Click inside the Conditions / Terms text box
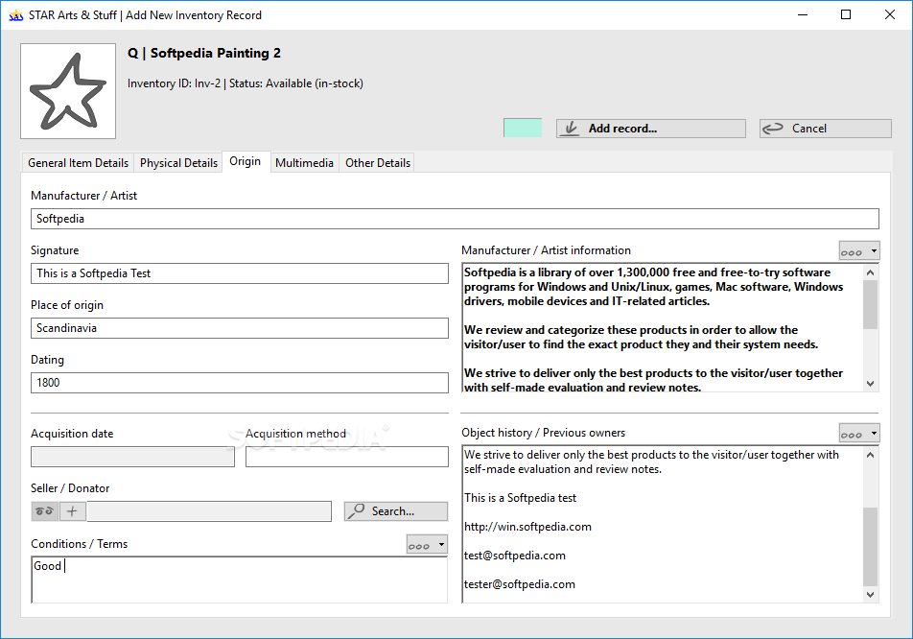 pyautogui.click(x=240, y=580)
